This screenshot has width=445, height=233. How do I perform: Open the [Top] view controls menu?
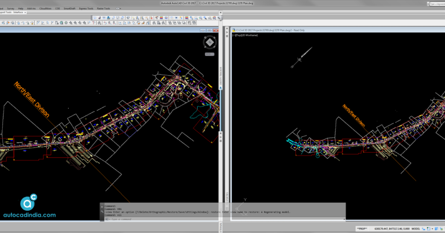click(x=238, y=35)
